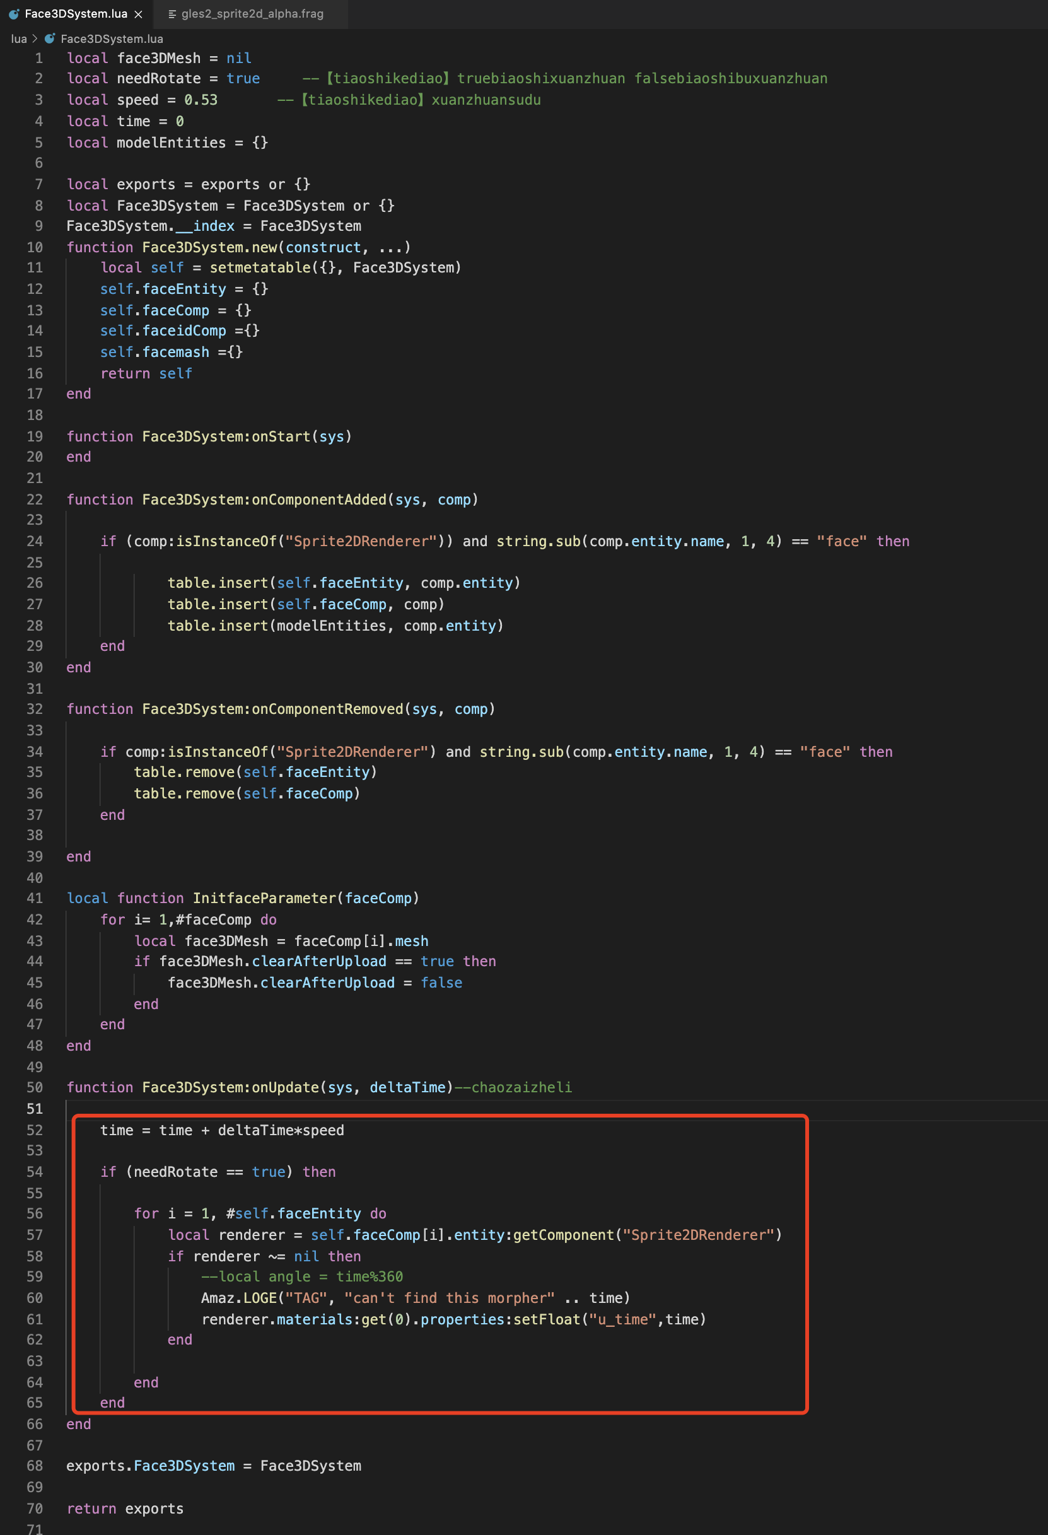Click 'onComponentAdded' on line 22
This screenshot has height=1535, width=1048.
pos(319,499)
